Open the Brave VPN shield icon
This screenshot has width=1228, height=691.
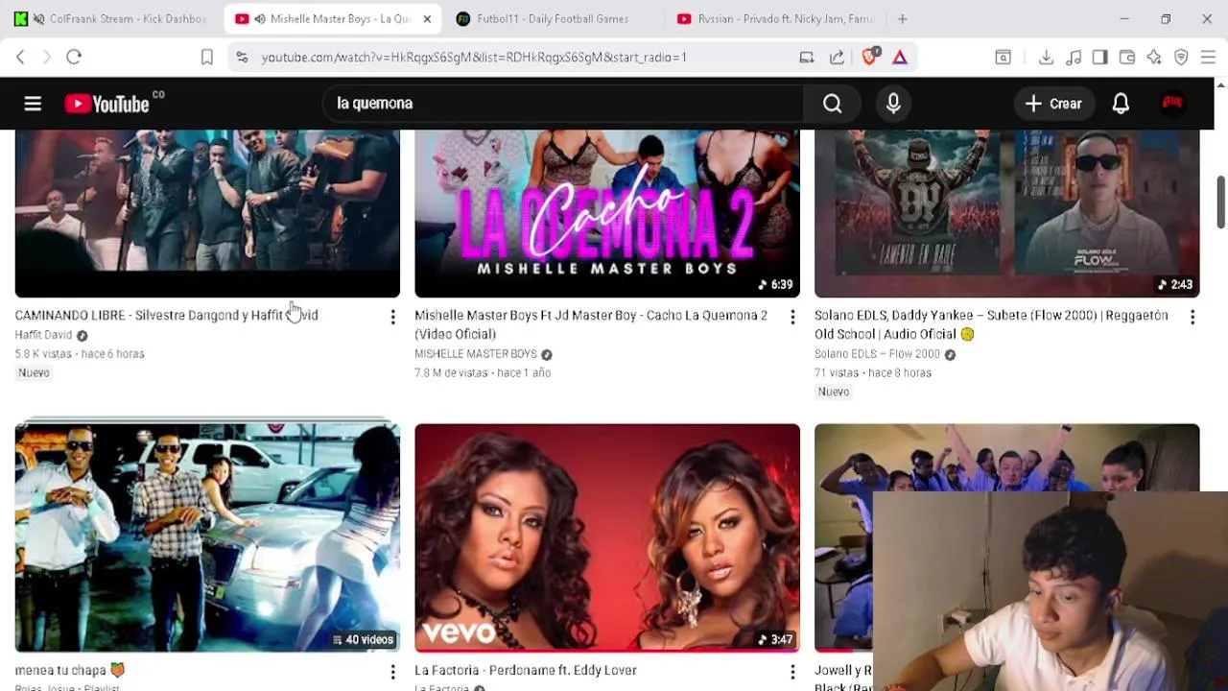tap(1181, 58)
